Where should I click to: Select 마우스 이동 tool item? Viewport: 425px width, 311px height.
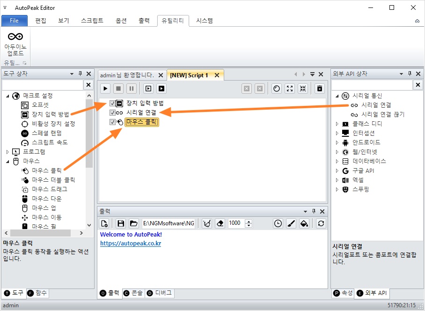(47, 217)
